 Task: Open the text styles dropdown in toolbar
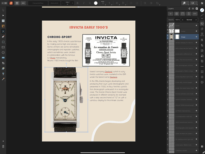(158, 3)
